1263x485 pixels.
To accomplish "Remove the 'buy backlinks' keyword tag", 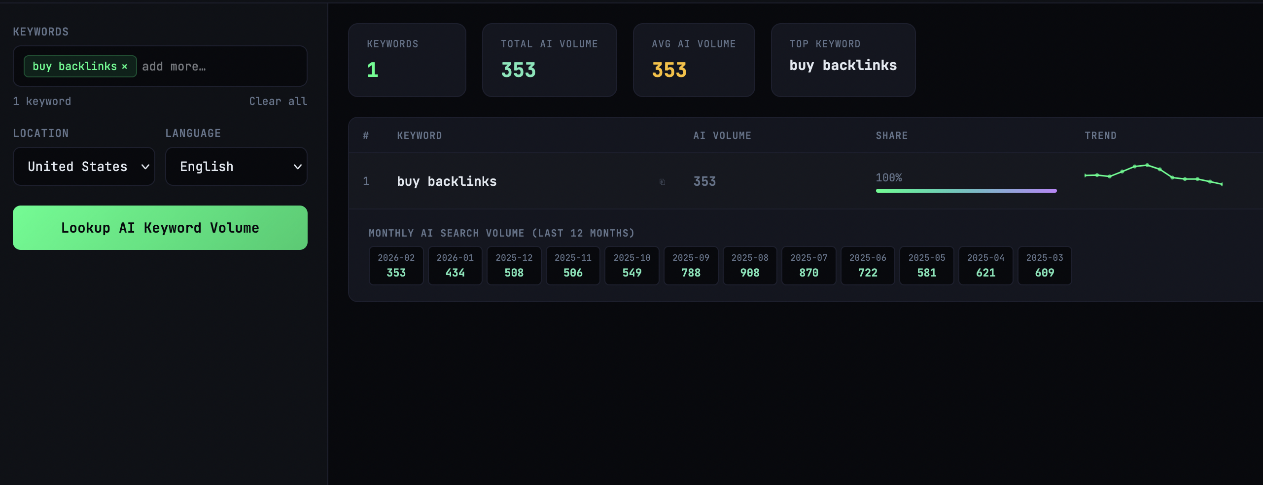I will [x=125, y=67].
